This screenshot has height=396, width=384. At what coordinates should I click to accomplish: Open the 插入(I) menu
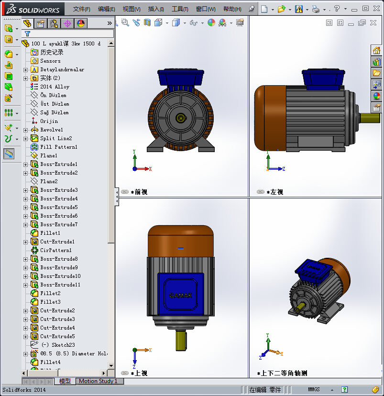(156, 9)
